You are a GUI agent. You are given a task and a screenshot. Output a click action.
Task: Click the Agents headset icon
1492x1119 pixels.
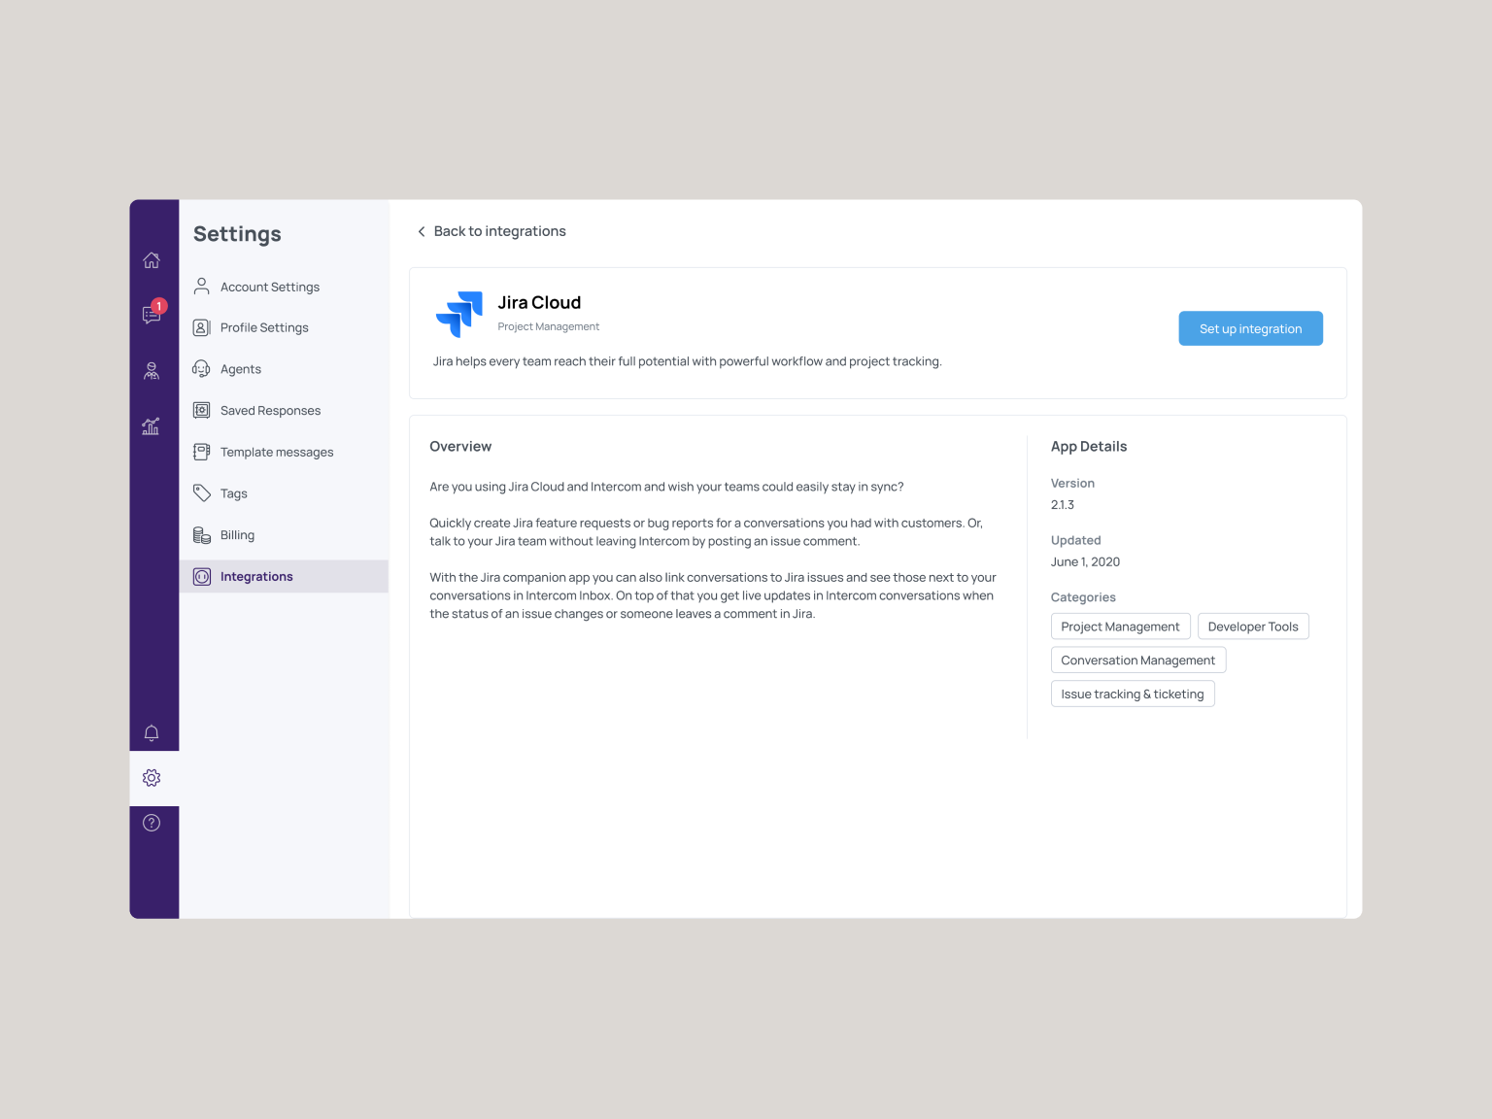coord(202,369)
